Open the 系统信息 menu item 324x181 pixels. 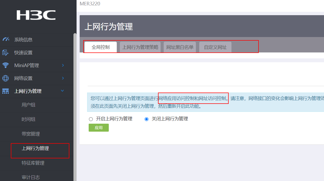tap(37, 40)
